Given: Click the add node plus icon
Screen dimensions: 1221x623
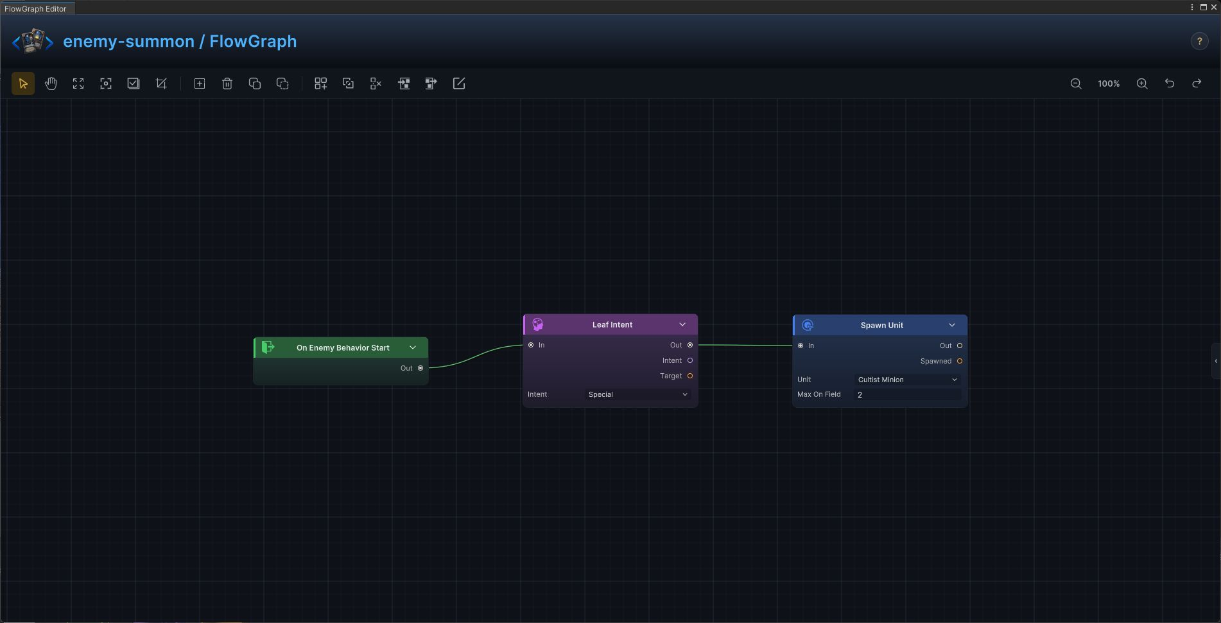Looking at the screenshot, I should click(x=200, y=83).
